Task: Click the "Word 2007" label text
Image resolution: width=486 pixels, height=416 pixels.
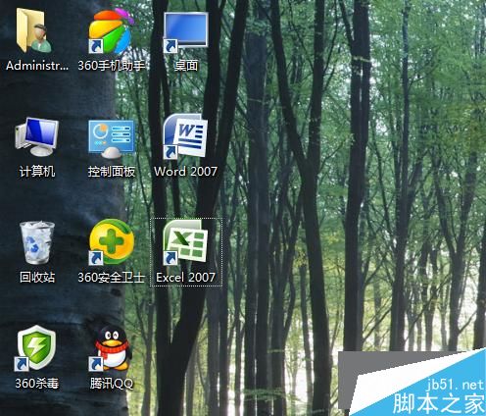Action: [x=185, y=172]
